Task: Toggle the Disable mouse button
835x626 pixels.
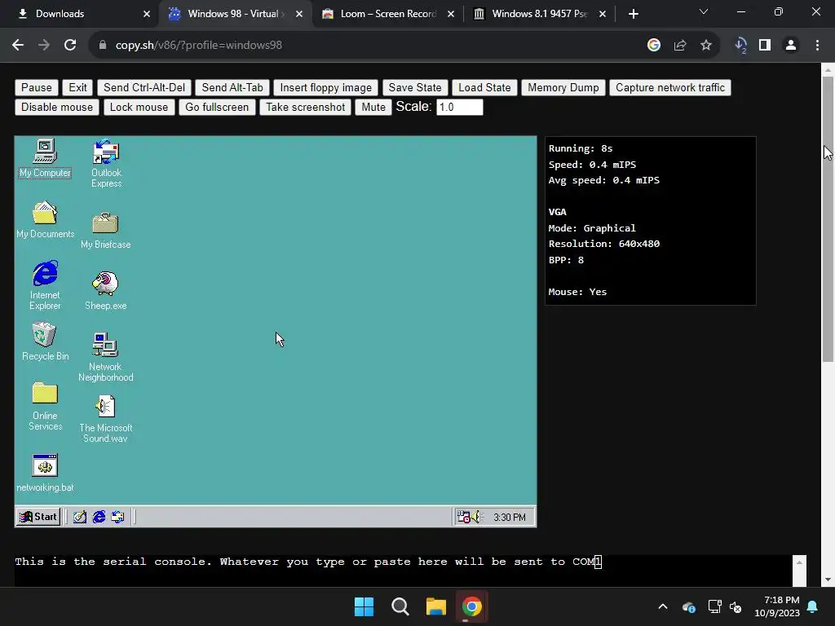Action: [57, 108]
